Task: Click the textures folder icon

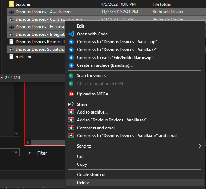Action: tap(11, 4)
